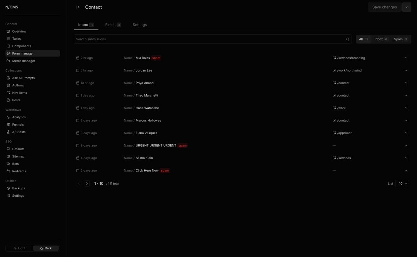The width and height of the screenshot is (417, 257).
Task: Expand the Priya Anand submission row
Action: click(x=406, y=83)
